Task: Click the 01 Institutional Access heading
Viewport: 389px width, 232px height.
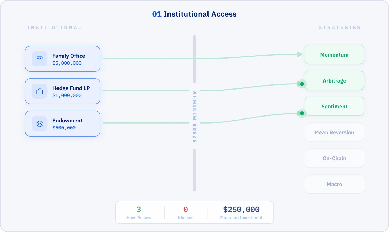Action: click(x=194, y=14)
